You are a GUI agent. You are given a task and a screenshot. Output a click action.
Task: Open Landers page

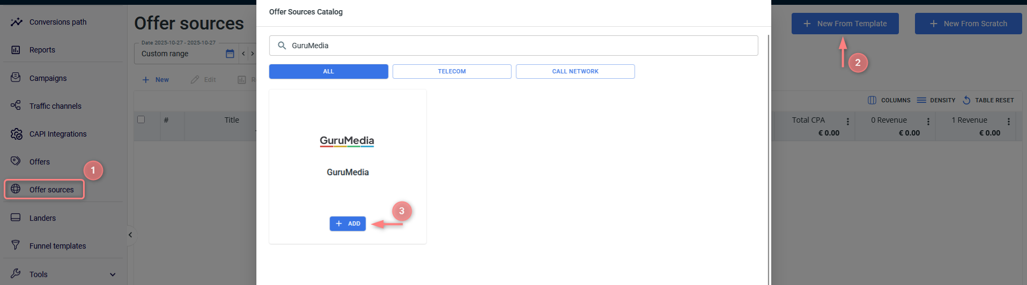(42, 218)
